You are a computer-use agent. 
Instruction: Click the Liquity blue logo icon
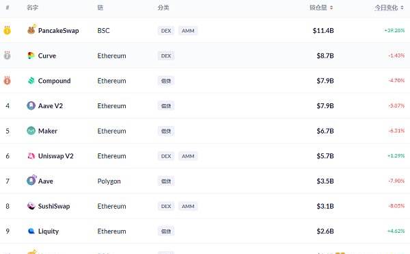pos(31,231)
